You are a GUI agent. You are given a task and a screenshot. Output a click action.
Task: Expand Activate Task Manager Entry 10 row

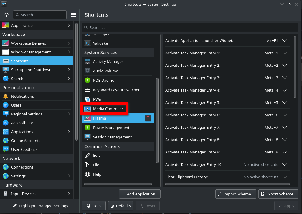pyautogui.click(x=285, y=164)
